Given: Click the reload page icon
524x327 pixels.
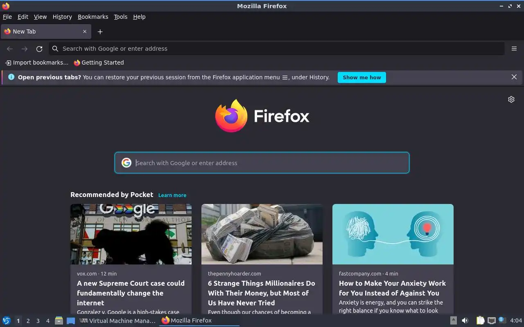Looking at the screenshot, I should [x=39, y=49].
